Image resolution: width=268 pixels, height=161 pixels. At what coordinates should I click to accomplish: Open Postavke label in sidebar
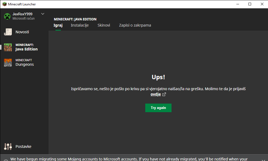click(x=23, y=147)
